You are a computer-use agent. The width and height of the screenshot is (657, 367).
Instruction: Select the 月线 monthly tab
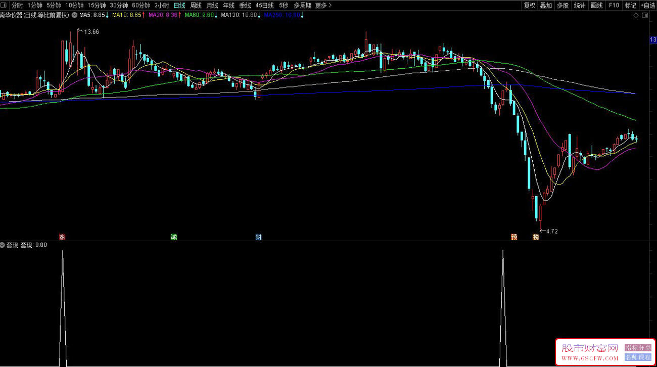(212, 6)
